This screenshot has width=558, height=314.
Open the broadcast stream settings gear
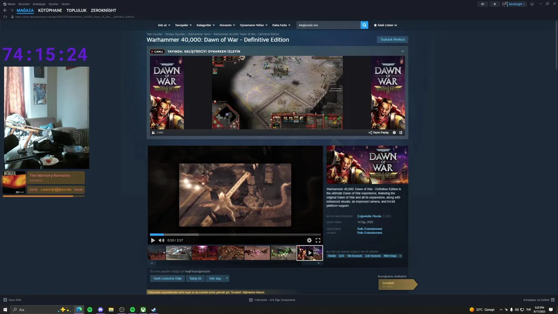click(394, 133)
